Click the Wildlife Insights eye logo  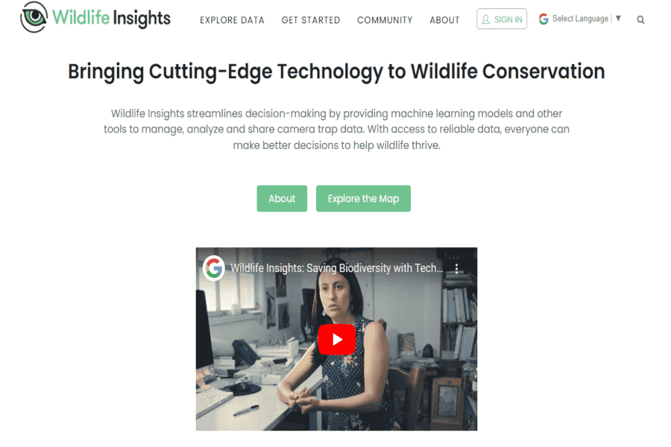(x=34, y=17)
